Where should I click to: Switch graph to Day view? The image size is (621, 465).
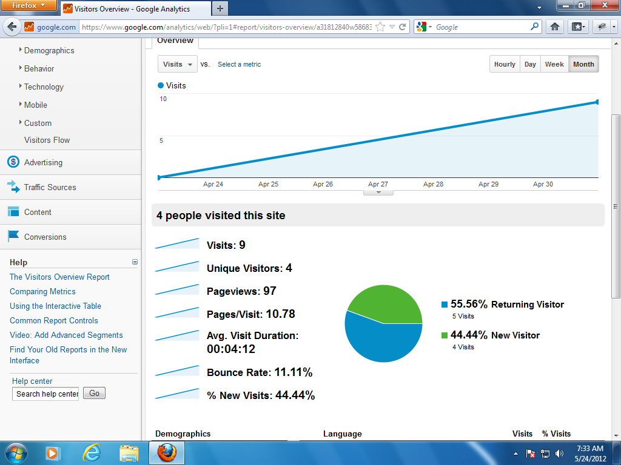[x=530, y=64]
